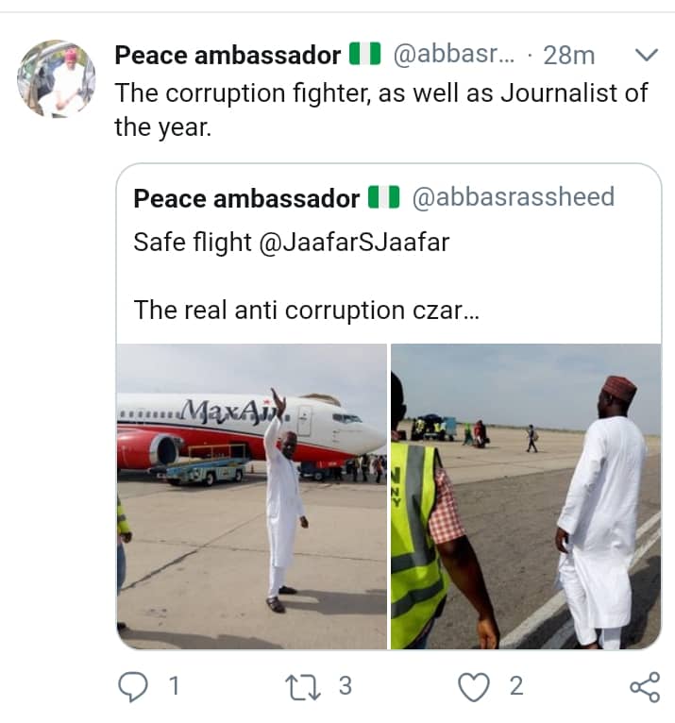Click the reply speech bubble icon
675x723 pixels.
coord(134,686)
